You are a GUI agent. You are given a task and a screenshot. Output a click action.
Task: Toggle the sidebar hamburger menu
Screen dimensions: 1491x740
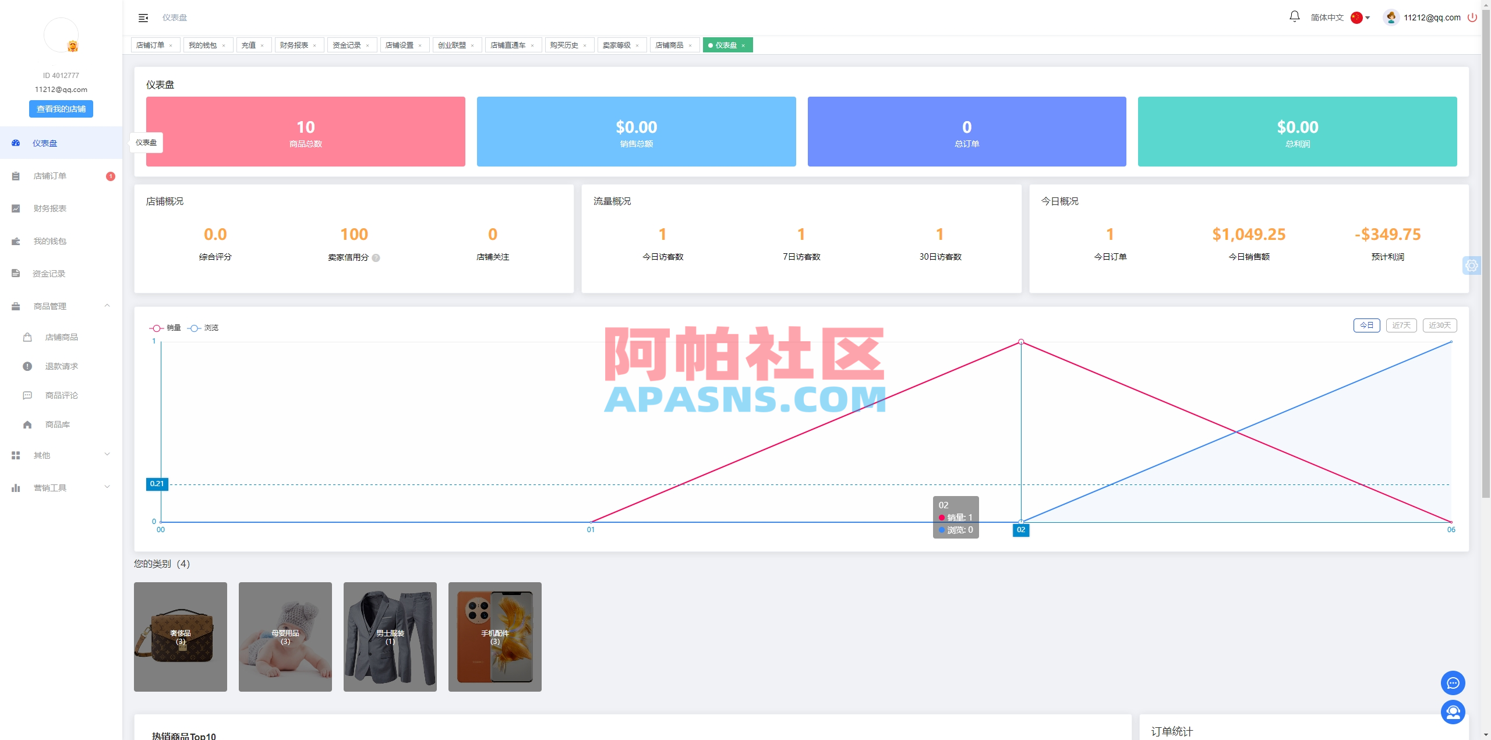[143, 17]
